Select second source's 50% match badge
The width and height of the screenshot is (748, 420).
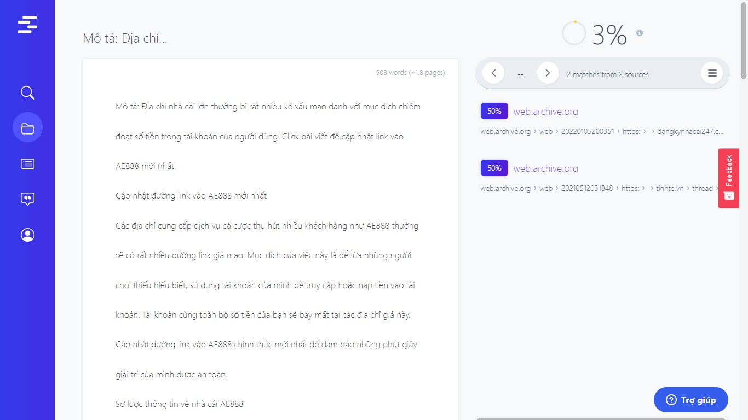click(494, 168)
